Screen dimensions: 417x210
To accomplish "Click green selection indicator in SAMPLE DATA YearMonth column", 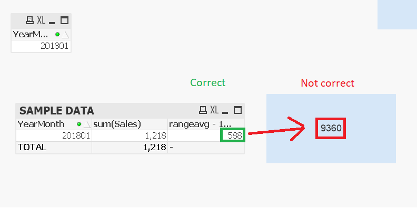I will pyautogui.click(x=80, y=124).
